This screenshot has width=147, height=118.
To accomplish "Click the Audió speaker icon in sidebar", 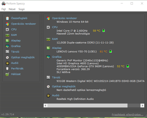I will point(7,63).
